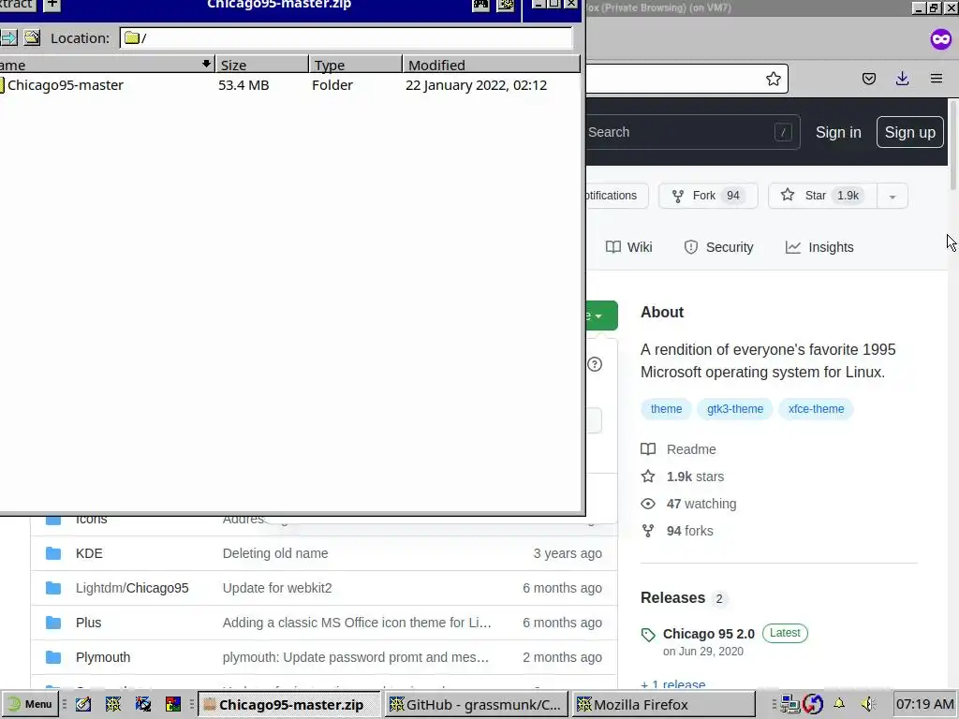Click the help question mark icon in clone popup
The width and height of the screenshot is (959, 719).
pos(595,364)
